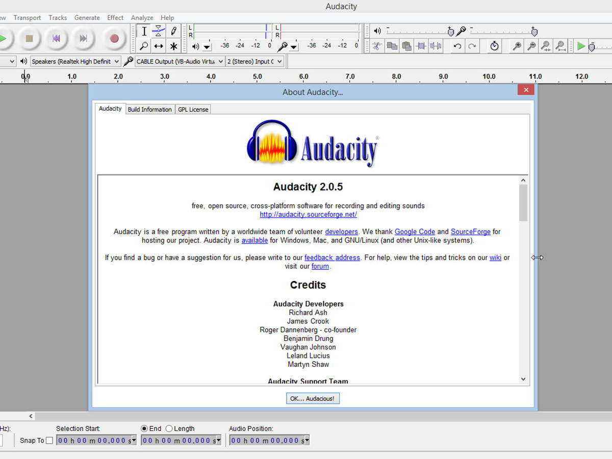Click the output meter speaker icon

click(196, 46)
